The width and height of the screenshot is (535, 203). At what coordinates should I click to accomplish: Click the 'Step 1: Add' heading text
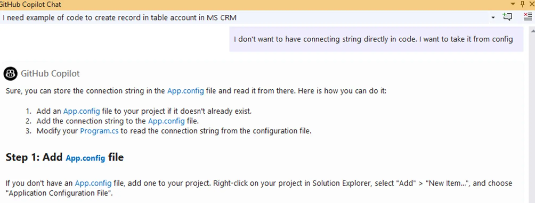coord(34,157)
